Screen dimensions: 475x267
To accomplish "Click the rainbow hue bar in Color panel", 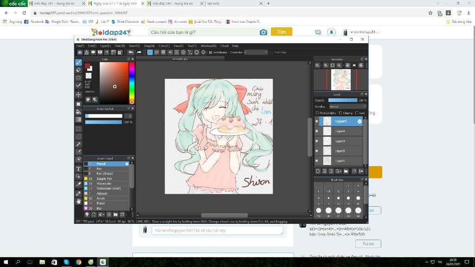I will pos(132,83).
